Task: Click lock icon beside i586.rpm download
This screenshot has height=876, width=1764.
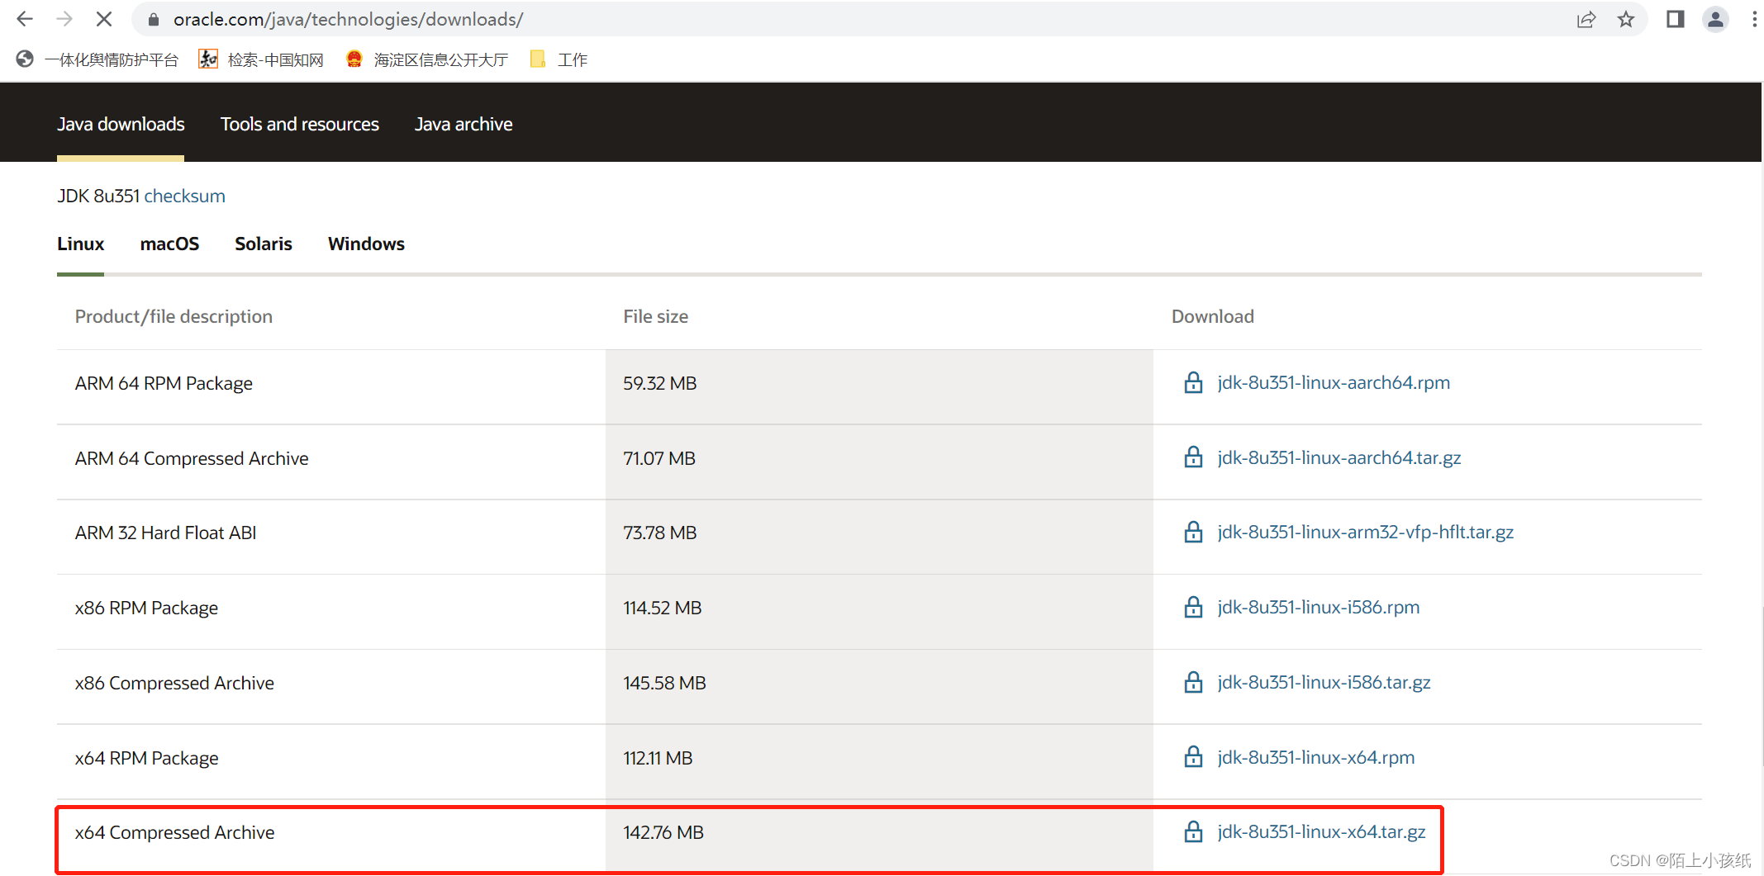Action: pyautogui.click(x=1193, y=607)
